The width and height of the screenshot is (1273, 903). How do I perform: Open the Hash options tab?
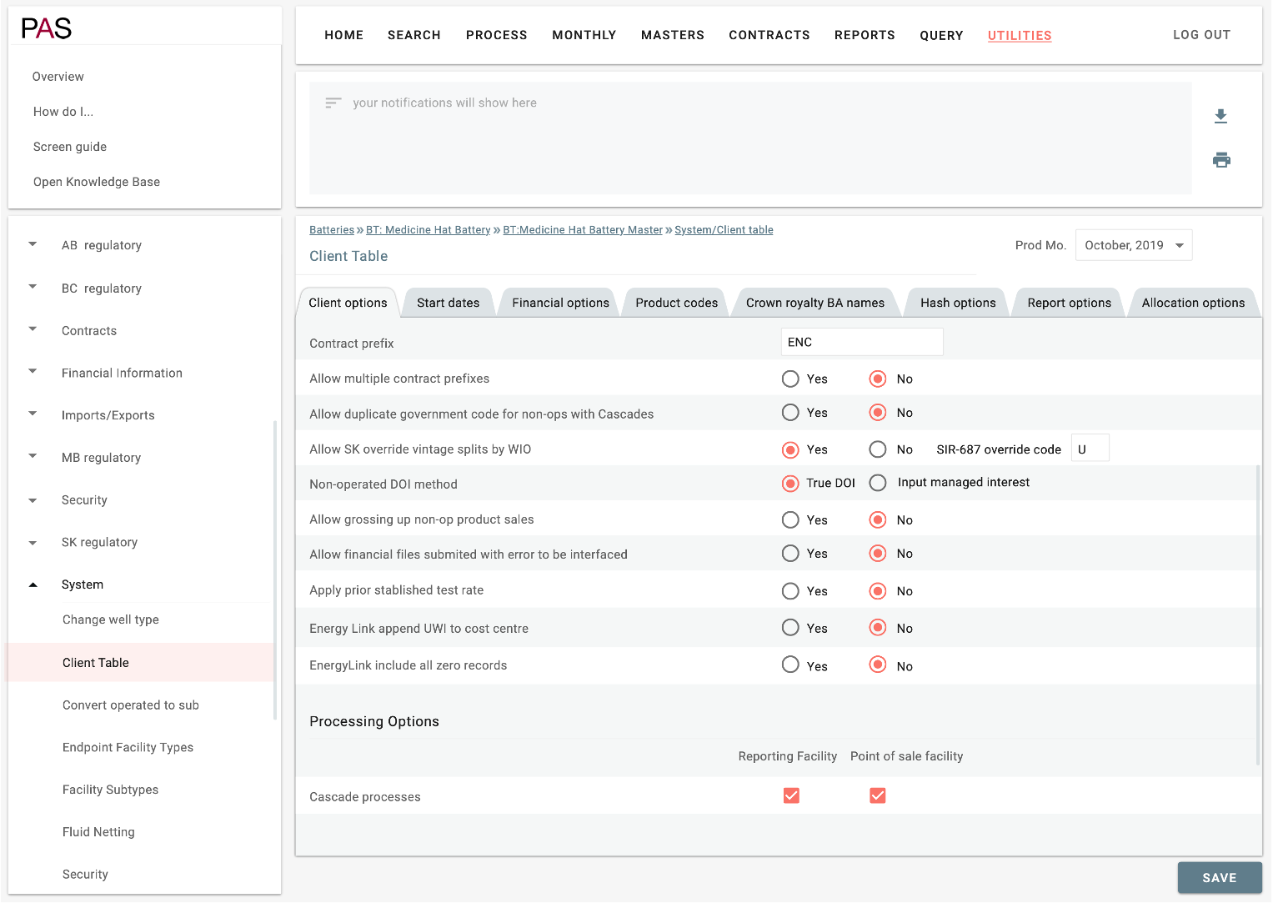coord(957,303)
